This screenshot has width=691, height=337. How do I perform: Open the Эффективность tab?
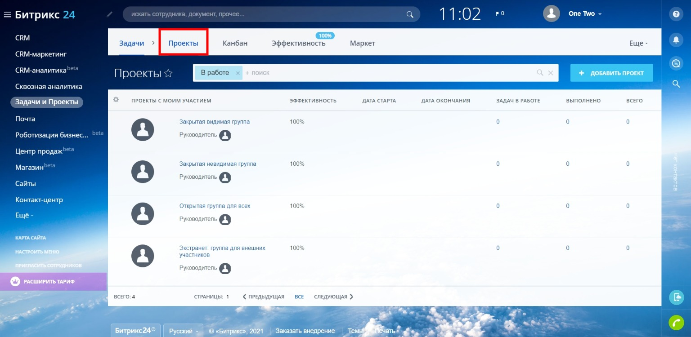click(x=298, y=43)
